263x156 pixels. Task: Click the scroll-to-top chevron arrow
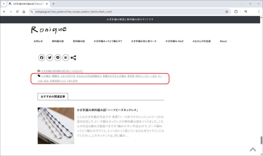coord(253,149)
